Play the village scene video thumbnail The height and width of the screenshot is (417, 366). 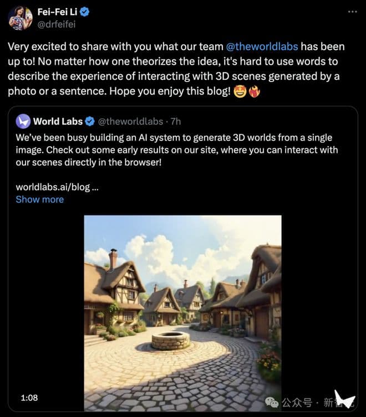click(182, 312)
